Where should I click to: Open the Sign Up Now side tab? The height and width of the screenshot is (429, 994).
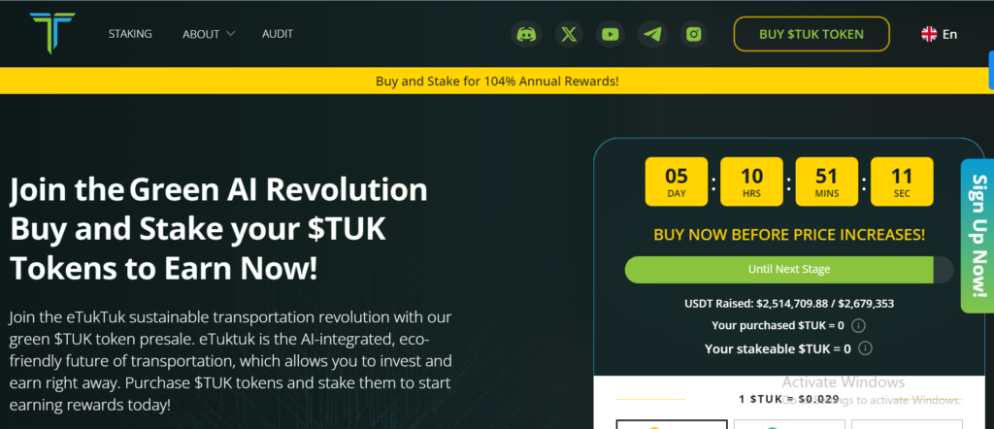(977, 236)
